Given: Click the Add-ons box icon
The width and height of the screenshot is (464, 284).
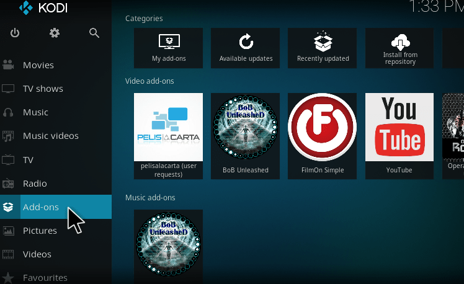Looking at the screenshot, I should 8,207.
